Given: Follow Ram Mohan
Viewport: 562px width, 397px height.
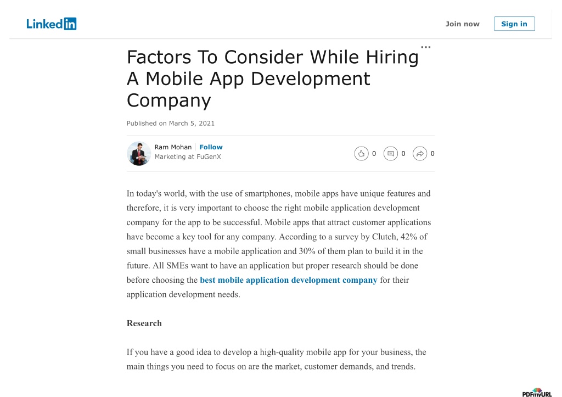Looking at the screenshot, I should point(211,147).
